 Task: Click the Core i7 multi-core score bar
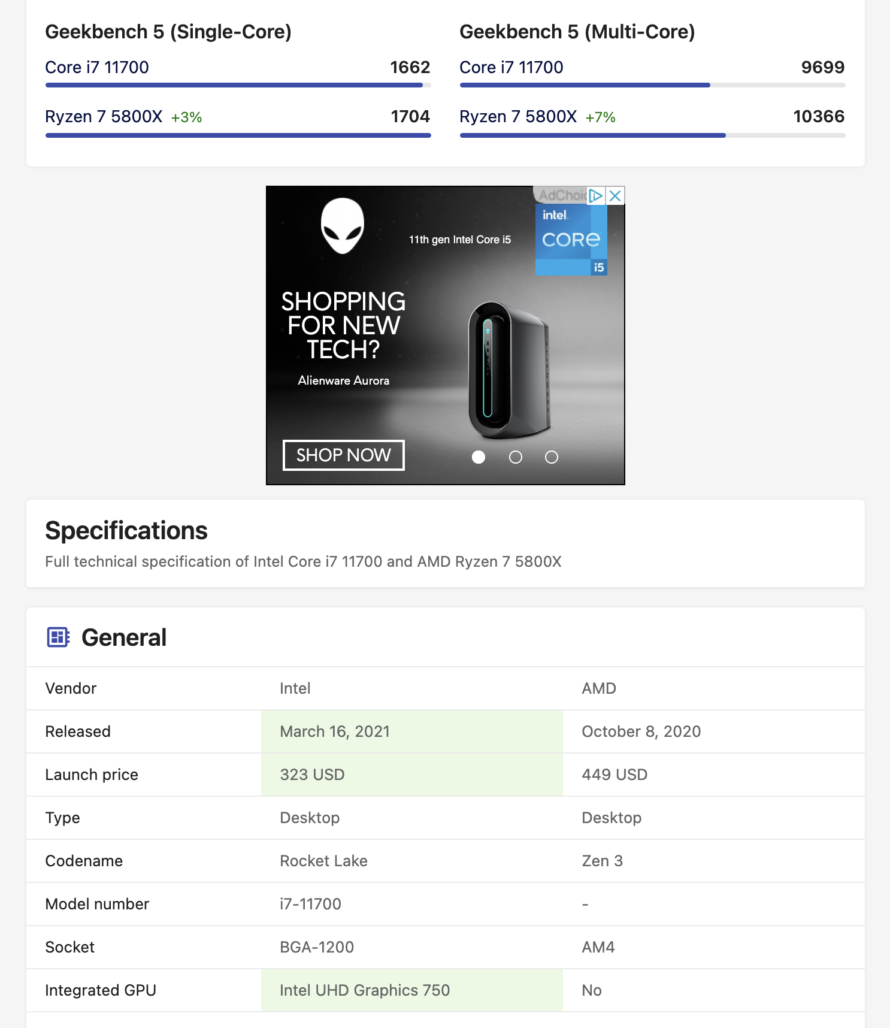pos(652,85)
